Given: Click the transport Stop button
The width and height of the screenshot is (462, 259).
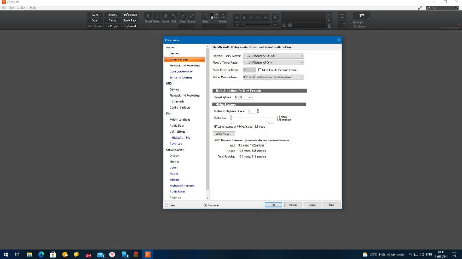Looking at the screenshot, I should tap(244, 18).
